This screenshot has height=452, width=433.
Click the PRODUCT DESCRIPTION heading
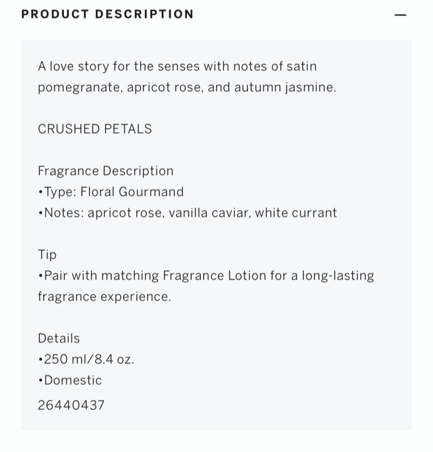107,14
